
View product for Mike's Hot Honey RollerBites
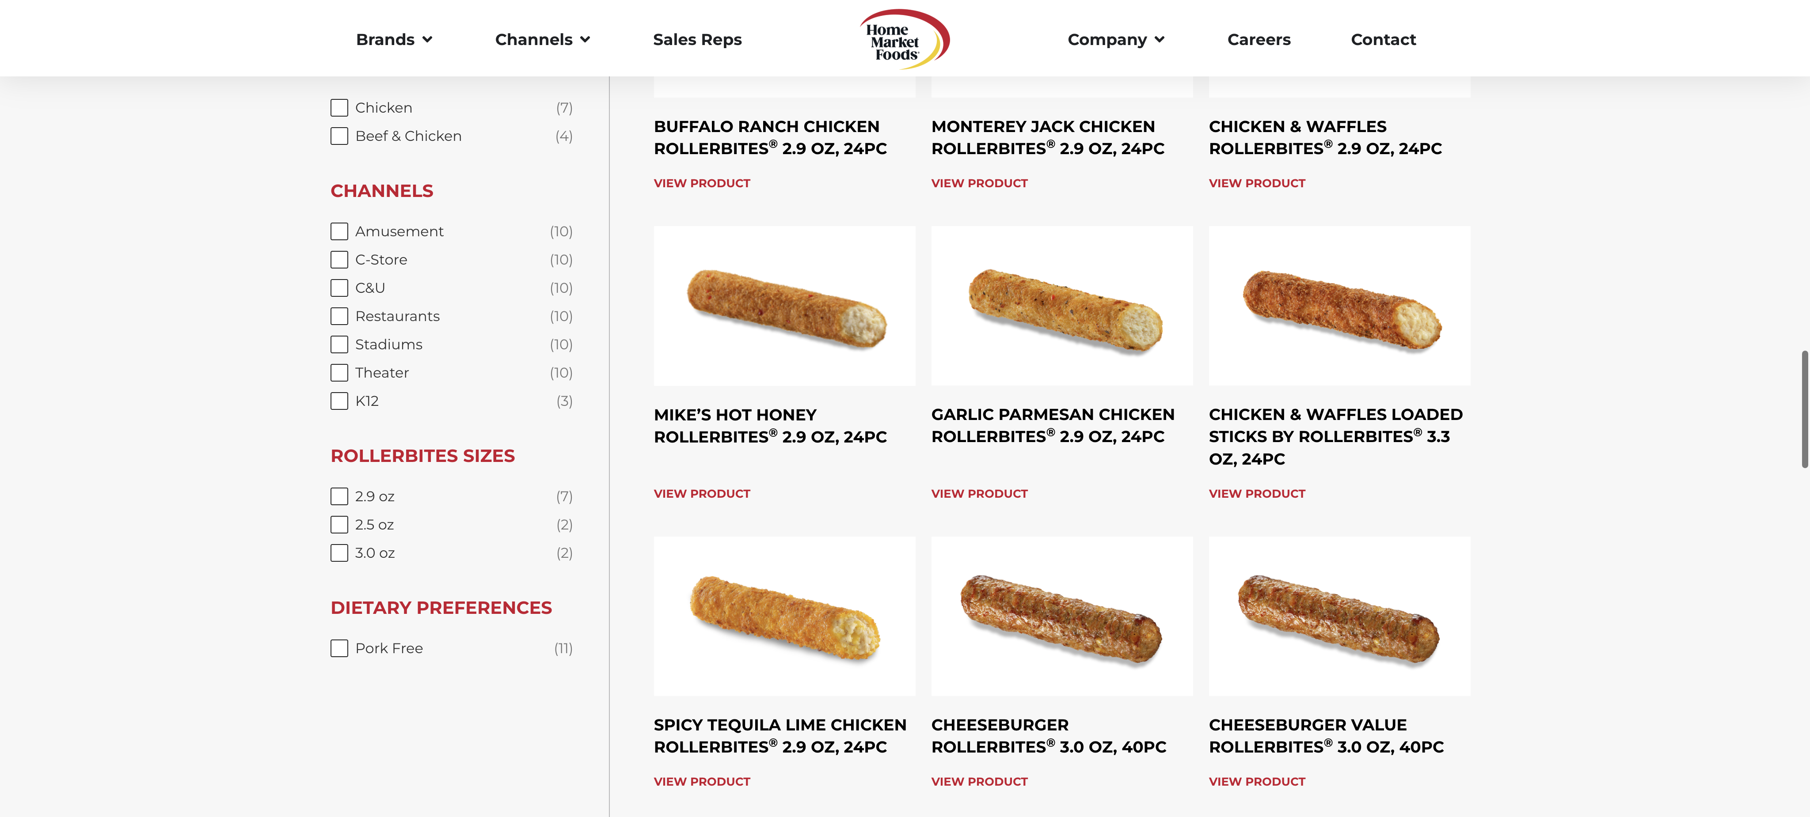[701, 494]
